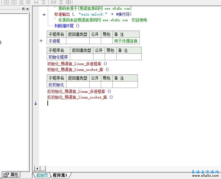The image size is (221, 179).
Task: Click the 判断循环尾 () statement
Action: [x=67, y=26]
